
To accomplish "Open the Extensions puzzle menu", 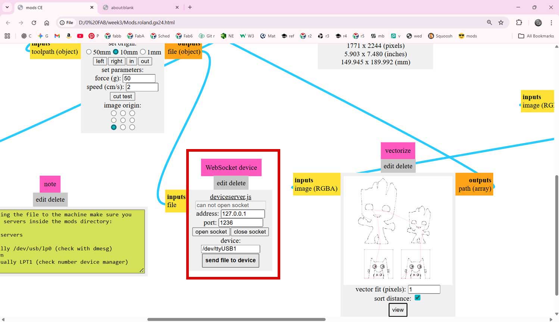I will pyautogui.click(x=519, y=23).
